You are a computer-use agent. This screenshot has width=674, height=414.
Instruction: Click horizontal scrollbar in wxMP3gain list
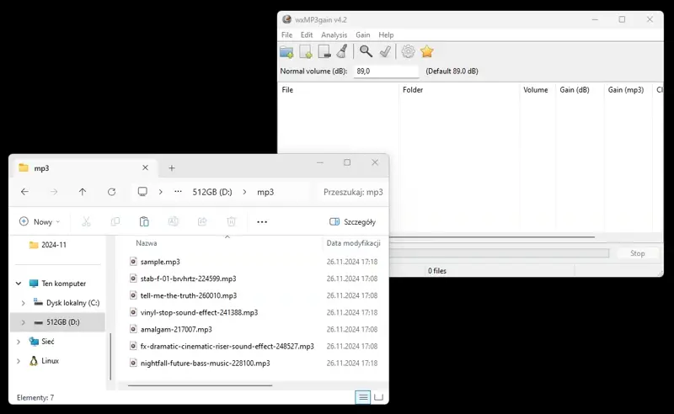tap(492, 236)
